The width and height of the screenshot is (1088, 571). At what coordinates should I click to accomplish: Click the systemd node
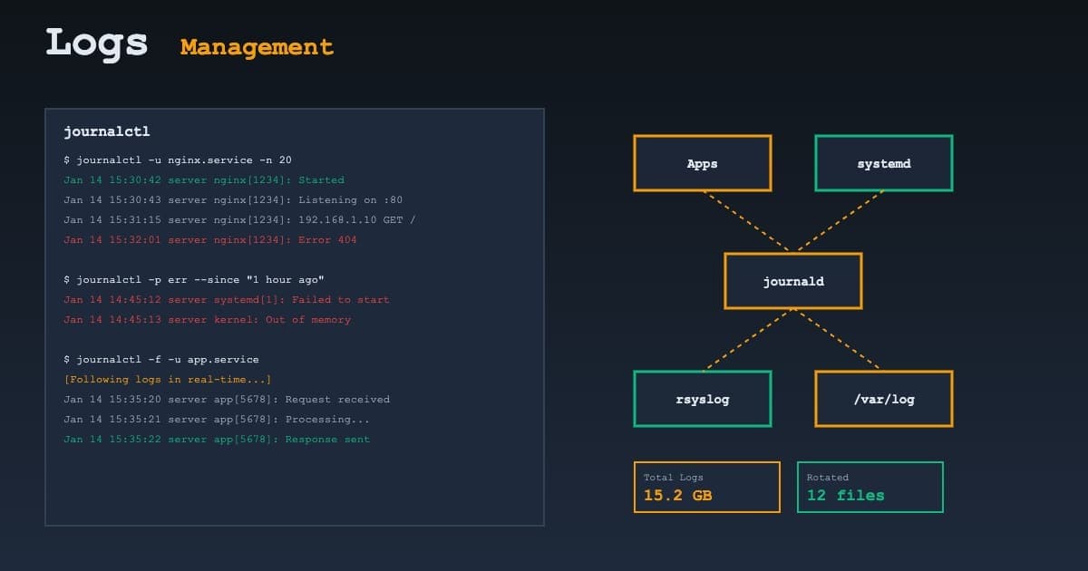point(883,163)
